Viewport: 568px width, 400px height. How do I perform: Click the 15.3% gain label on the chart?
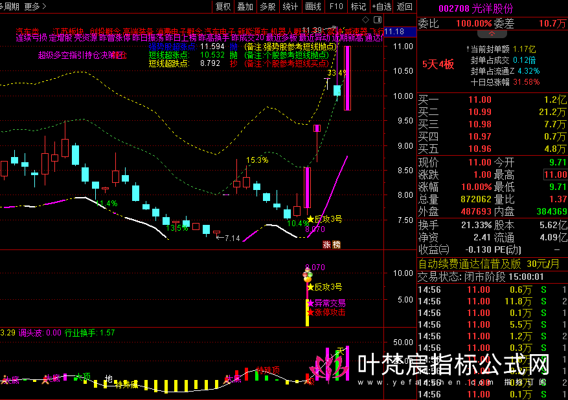pos(257,160)
